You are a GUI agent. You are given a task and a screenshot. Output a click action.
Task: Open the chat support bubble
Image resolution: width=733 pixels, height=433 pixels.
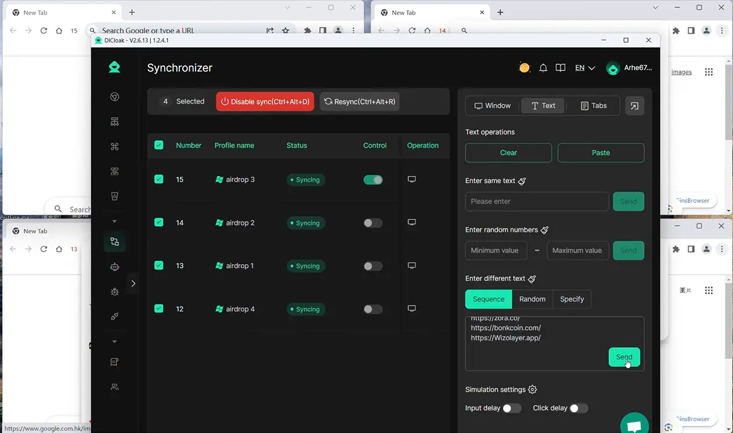(x=634, y=425)
